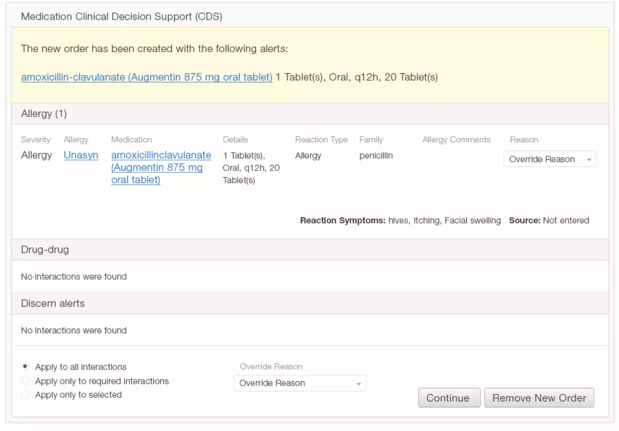Choose an option from the Reason dropdown

coord(550,159)
